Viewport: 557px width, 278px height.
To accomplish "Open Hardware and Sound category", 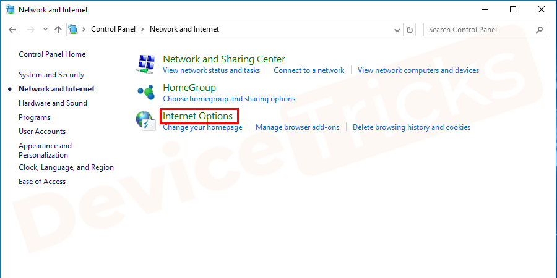I will click(53, 103).
